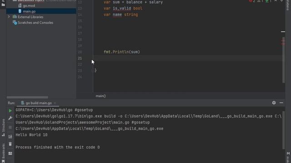Image resolution: width=291 pixels, height=163 pixels.
Task: Hide the Run tool window with minus icon
Action: pyautogui.click(x=281, y=103)
